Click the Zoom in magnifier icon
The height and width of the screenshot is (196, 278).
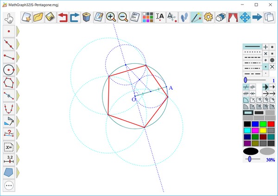point(111,17)
